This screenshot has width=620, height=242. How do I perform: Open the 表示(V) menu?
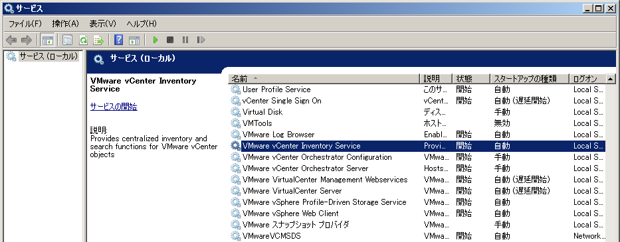[x=102, y=24]
